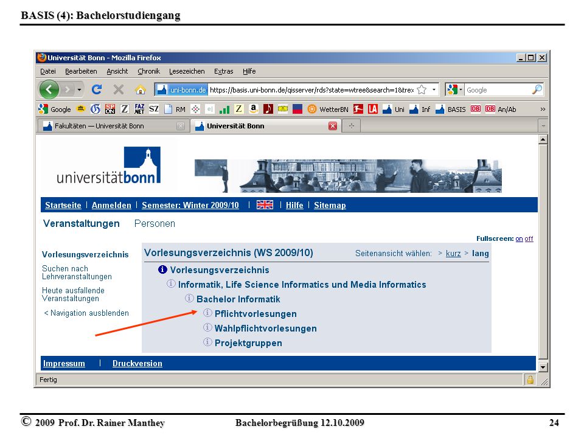This screenshot has width=584, height=438.
Task: Click the padlock icon in the status bar
Action: pos(530,380)
